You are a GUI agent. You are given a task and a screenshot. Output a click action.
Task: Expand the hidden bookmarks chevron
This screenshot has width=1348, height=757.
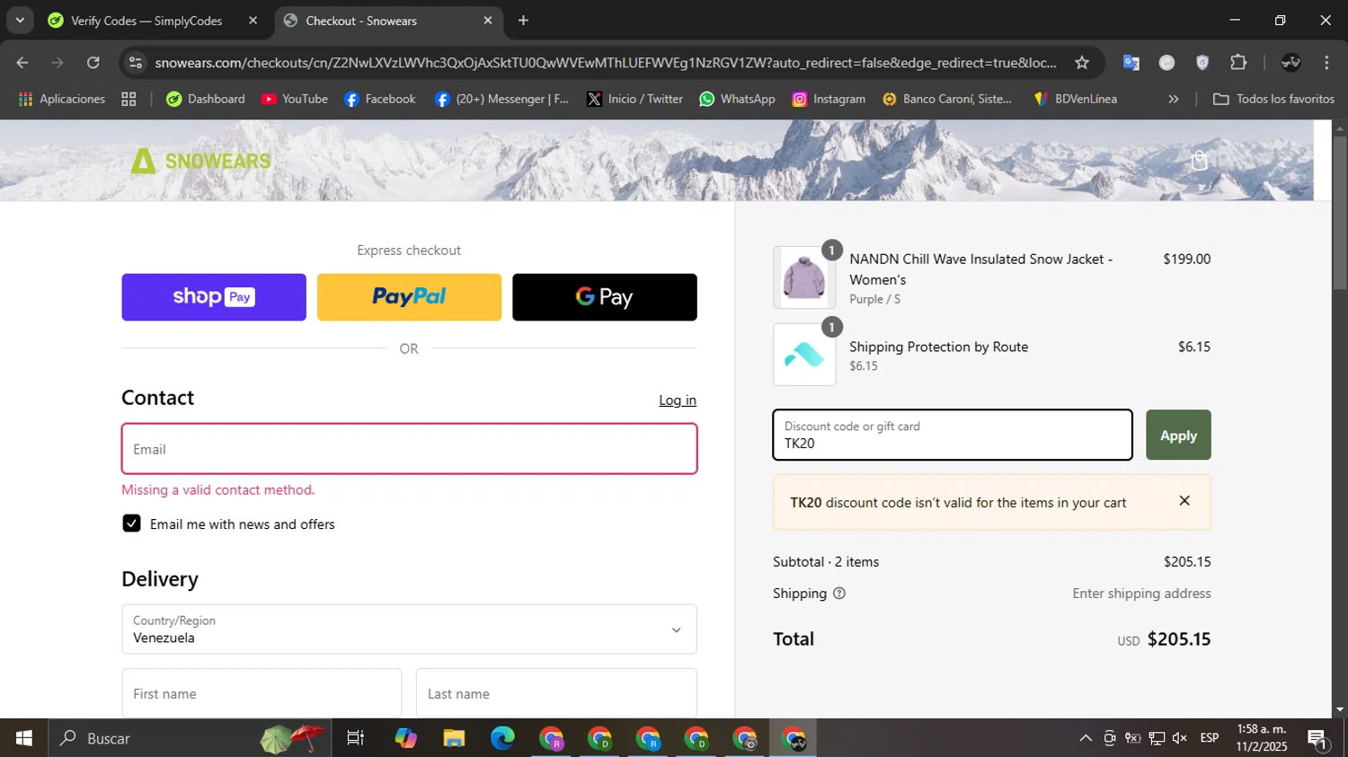click(1173, 99)
